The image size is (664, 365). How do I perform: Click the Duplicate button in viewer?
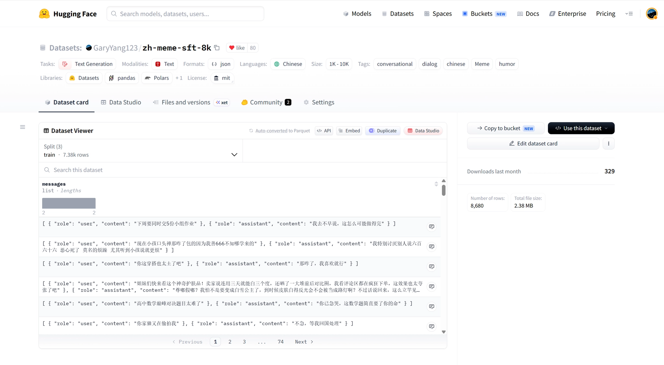click(383, 131)
